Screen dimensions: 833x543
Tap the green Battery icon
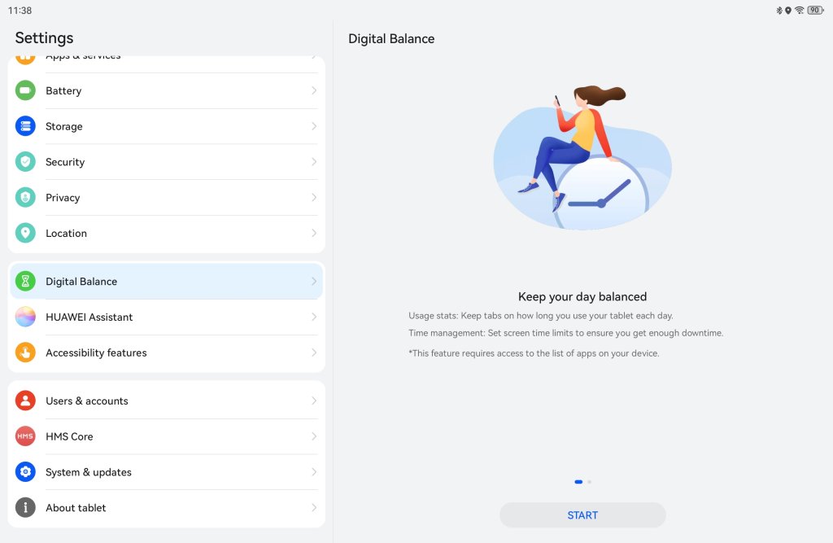tap(25, 90)
